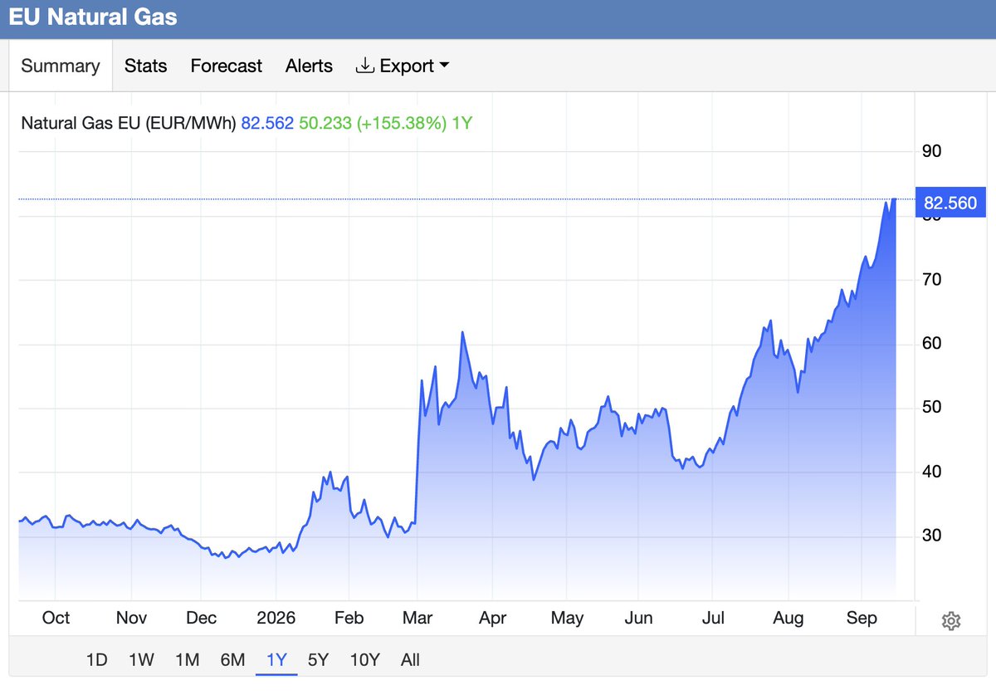The height and width of the screenshot is (700, 996).
Task: Open the Alerts tab
Action: tap(309, 66)
